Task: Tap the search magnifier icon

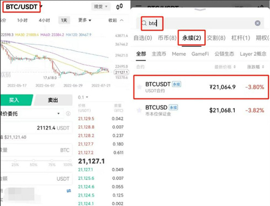Action: [144, 23]
